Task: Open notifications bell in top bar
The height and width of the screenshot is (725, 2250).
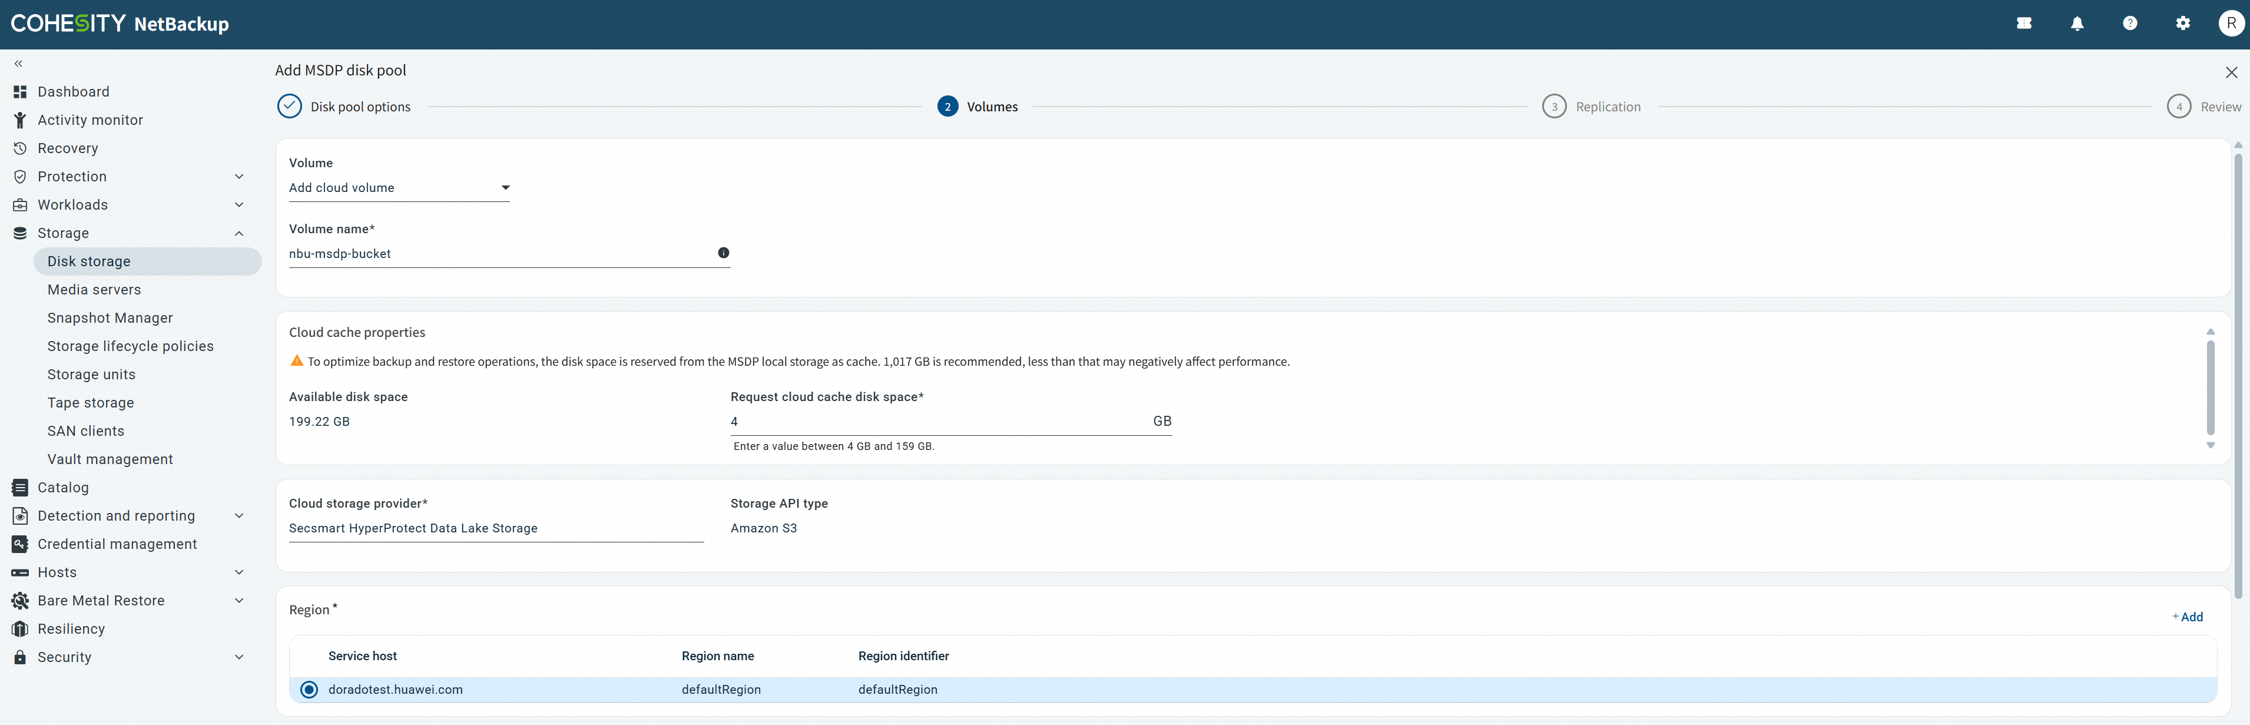Action: [2077, 24]
